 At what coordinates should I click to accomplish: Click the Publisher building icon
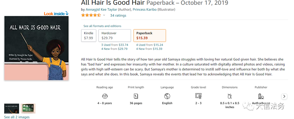[261, 96]
